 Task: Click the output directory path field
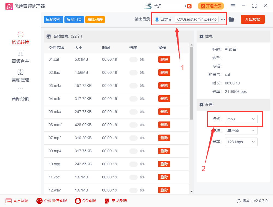pos(197,19)
